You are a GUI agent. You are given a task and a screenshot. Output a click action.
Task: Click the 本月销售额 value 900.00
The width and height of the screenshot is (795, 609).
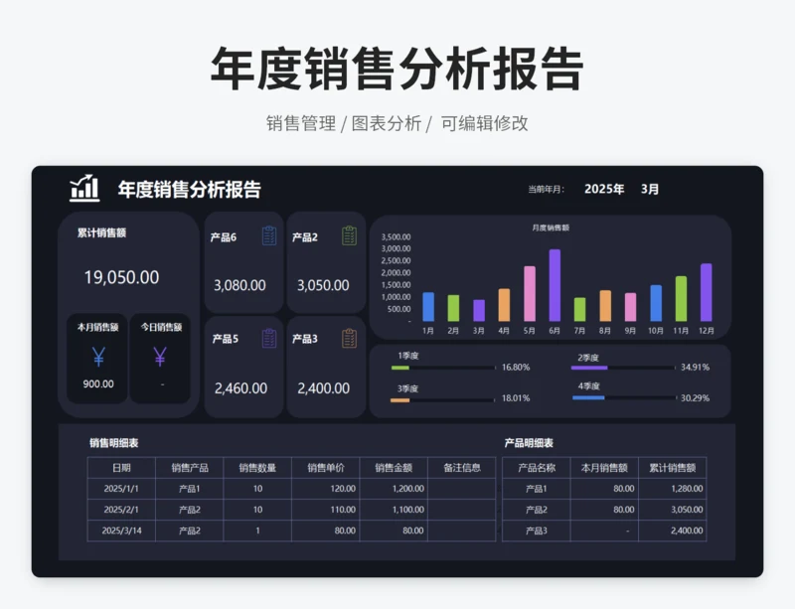(x=98, y=383)
